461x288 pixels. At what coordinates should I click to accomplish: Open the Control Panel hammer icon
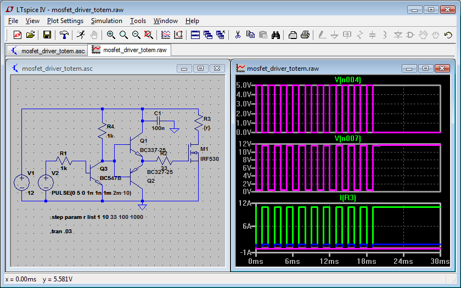(x=64, y=35)
